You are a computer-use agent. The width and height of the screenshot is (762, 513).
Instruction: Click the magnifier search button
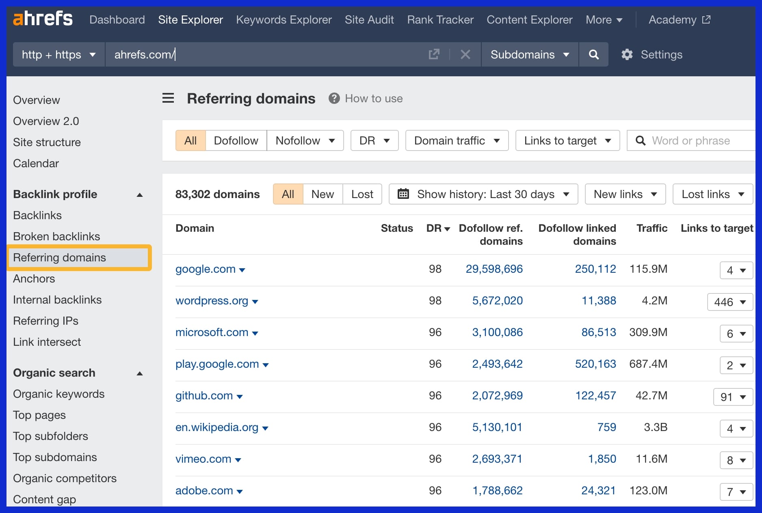(593, 54)
